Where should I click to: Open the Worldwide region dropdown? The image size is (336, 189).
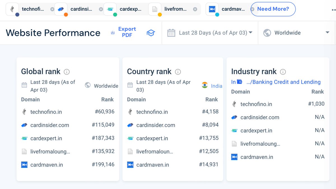(296, 33)
